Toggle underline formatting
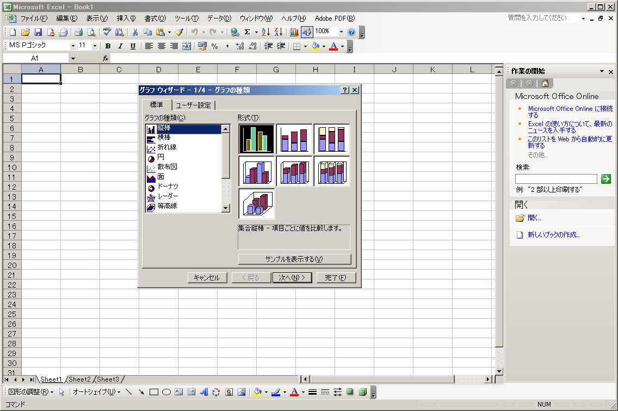Screen dimensions: 618x411 pyautogui.click(x=133, y=46)
